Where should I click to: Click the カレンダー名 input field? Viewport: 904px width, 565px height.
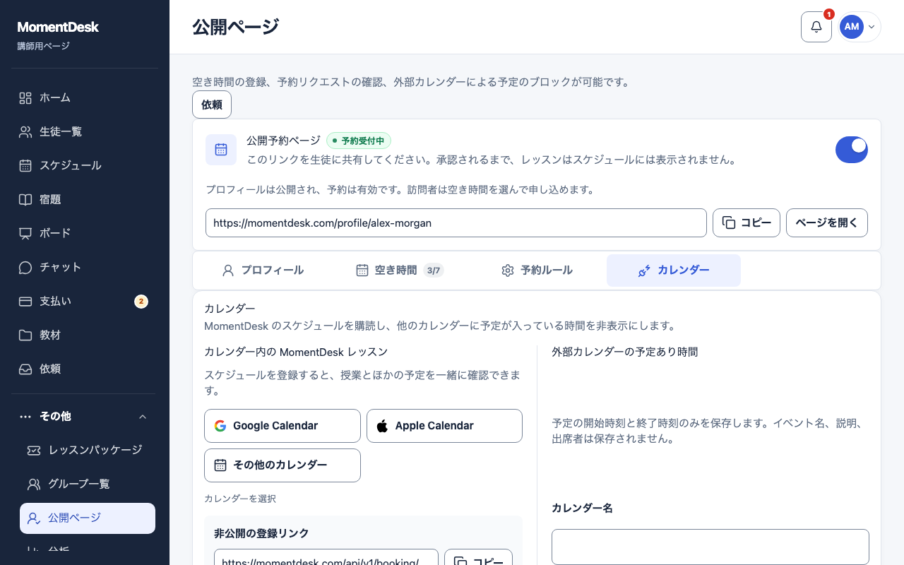710,547
